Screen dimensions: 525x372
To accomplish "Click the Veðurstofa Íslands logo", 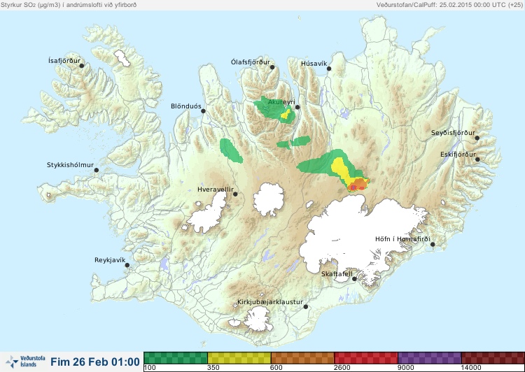I will 25,362.
